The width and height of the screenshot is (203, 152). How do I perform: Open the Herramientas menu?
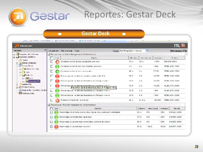point(67,51)
